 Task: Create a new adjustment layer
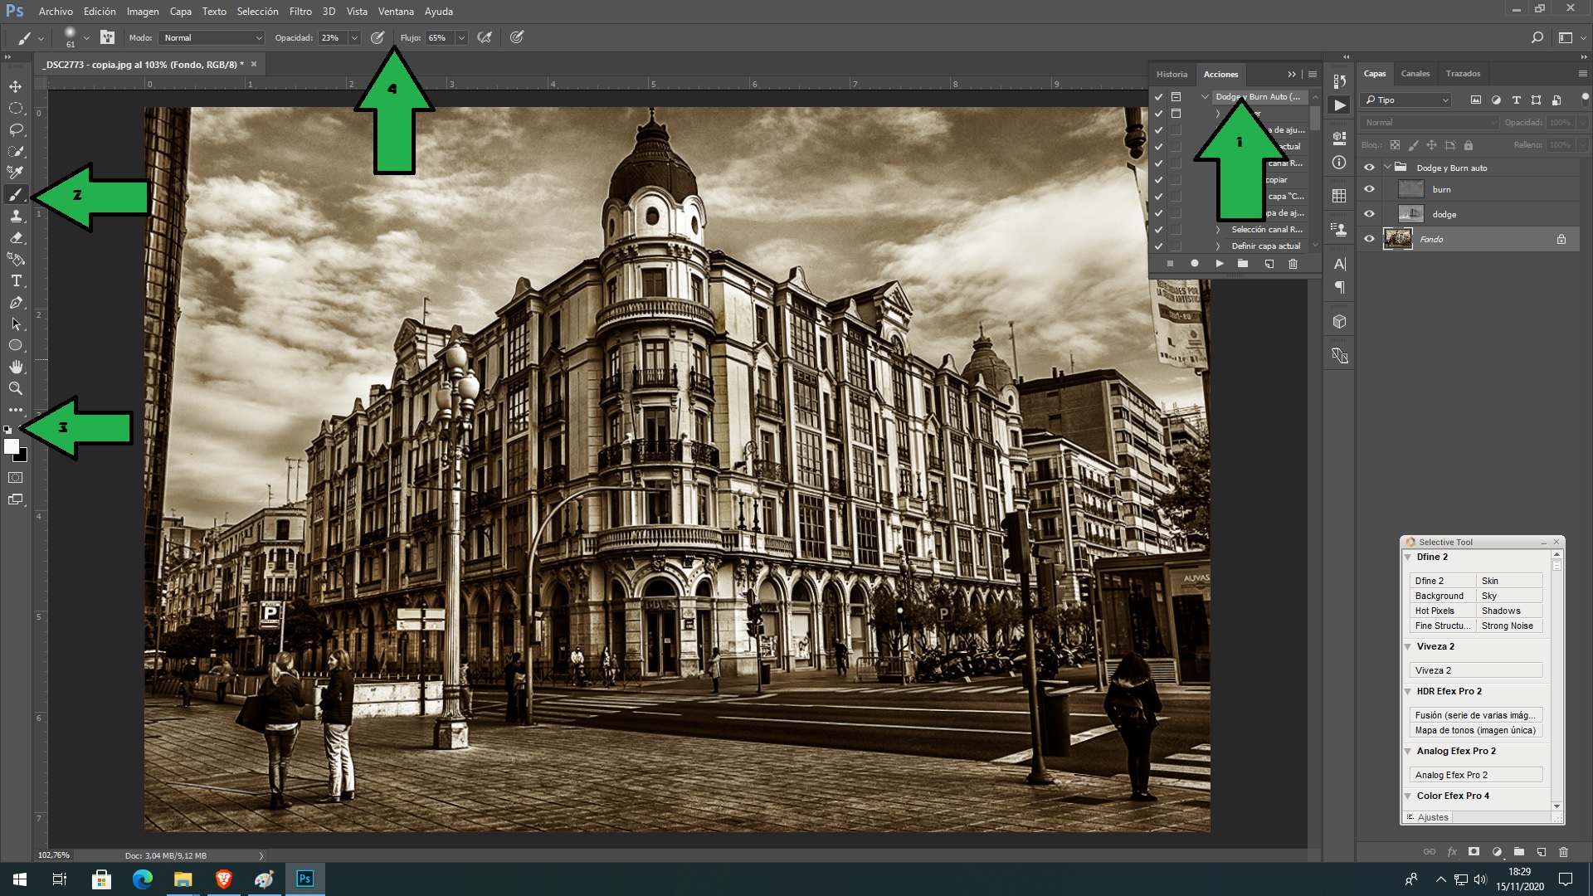tap(1497, 851)
